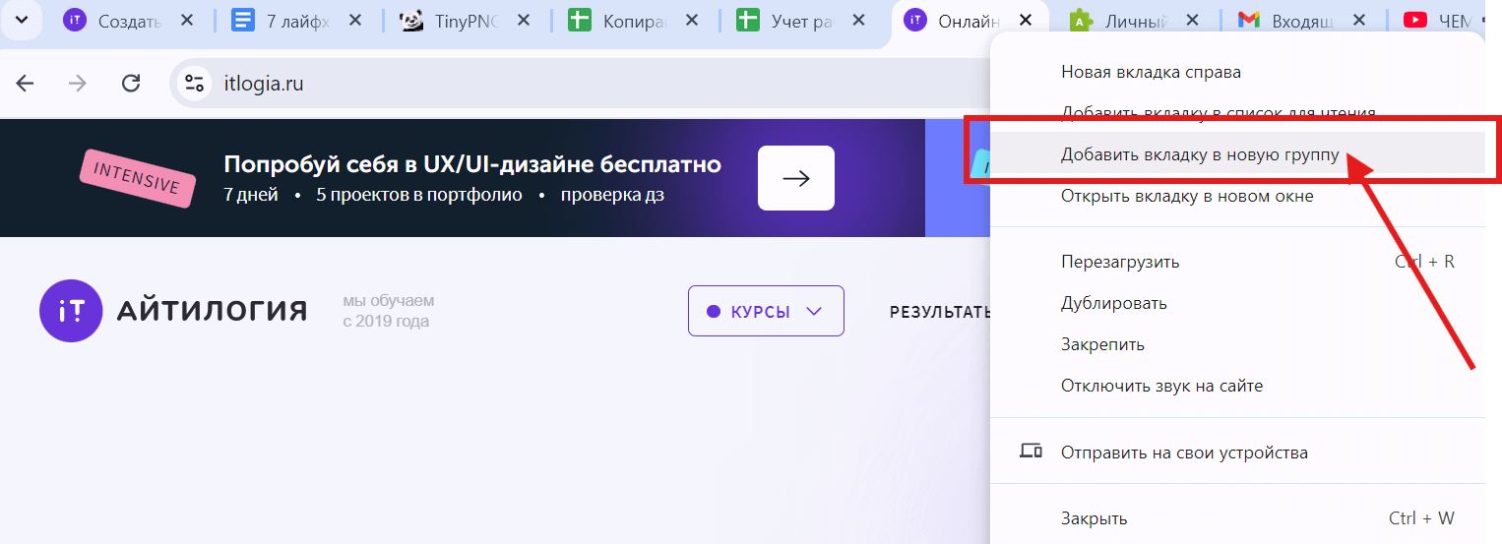Select Открыть вкладку в новом окне

click(x=1186, y=196)
